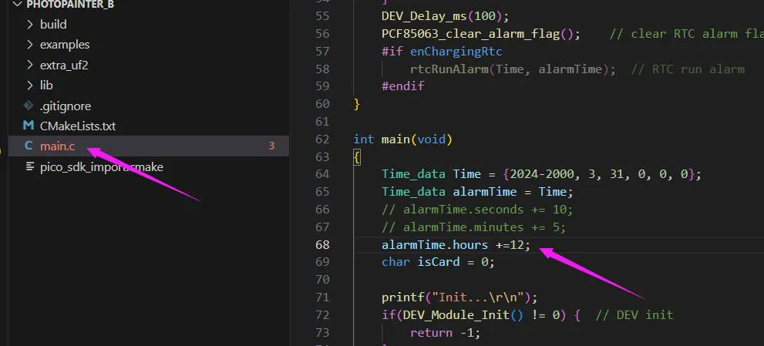Select main.c in the file tree
The width and height of the screenshot is (764, 346).
point(58,146)
